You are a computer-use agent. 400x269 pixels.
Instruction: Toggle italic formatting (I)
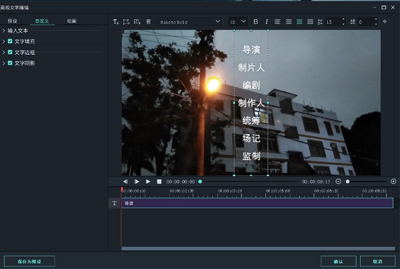(267, 21)
